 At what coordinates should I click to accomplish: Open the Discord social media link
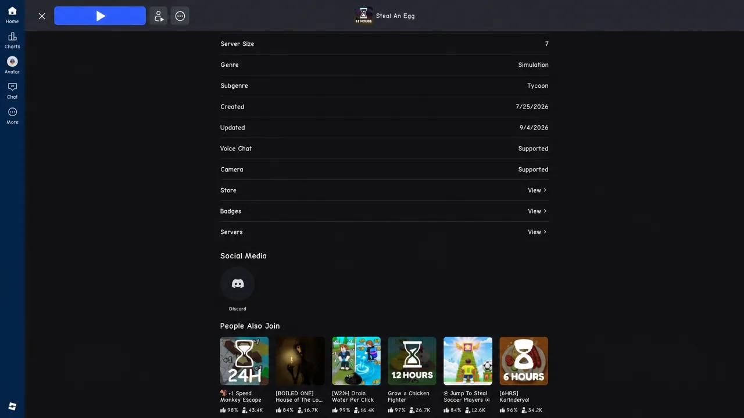click(238, 284)
